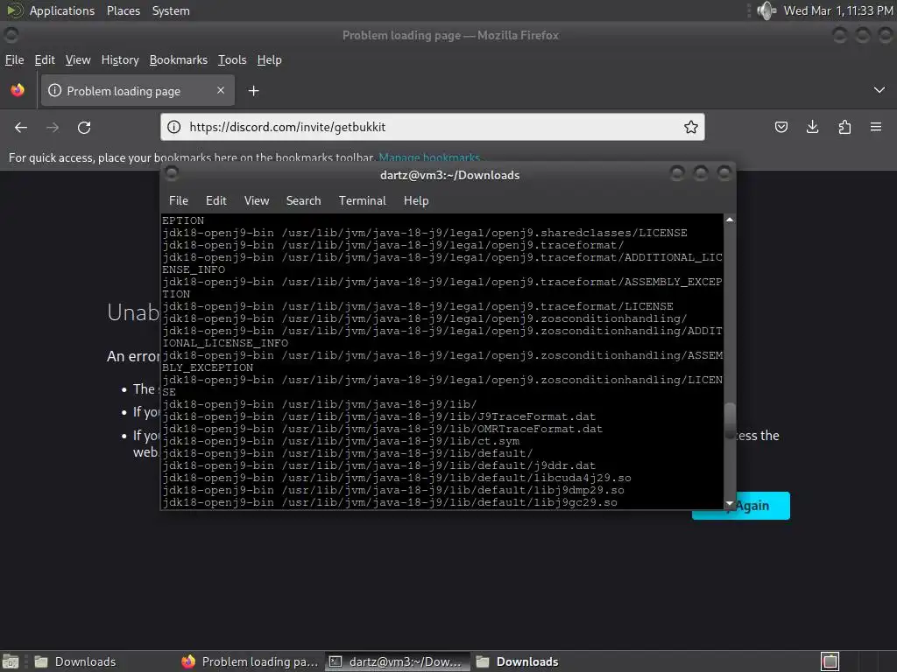The image size is (897, 672).
Task: Open Firefox hamburger application menu
Action: tap(876, 127)
